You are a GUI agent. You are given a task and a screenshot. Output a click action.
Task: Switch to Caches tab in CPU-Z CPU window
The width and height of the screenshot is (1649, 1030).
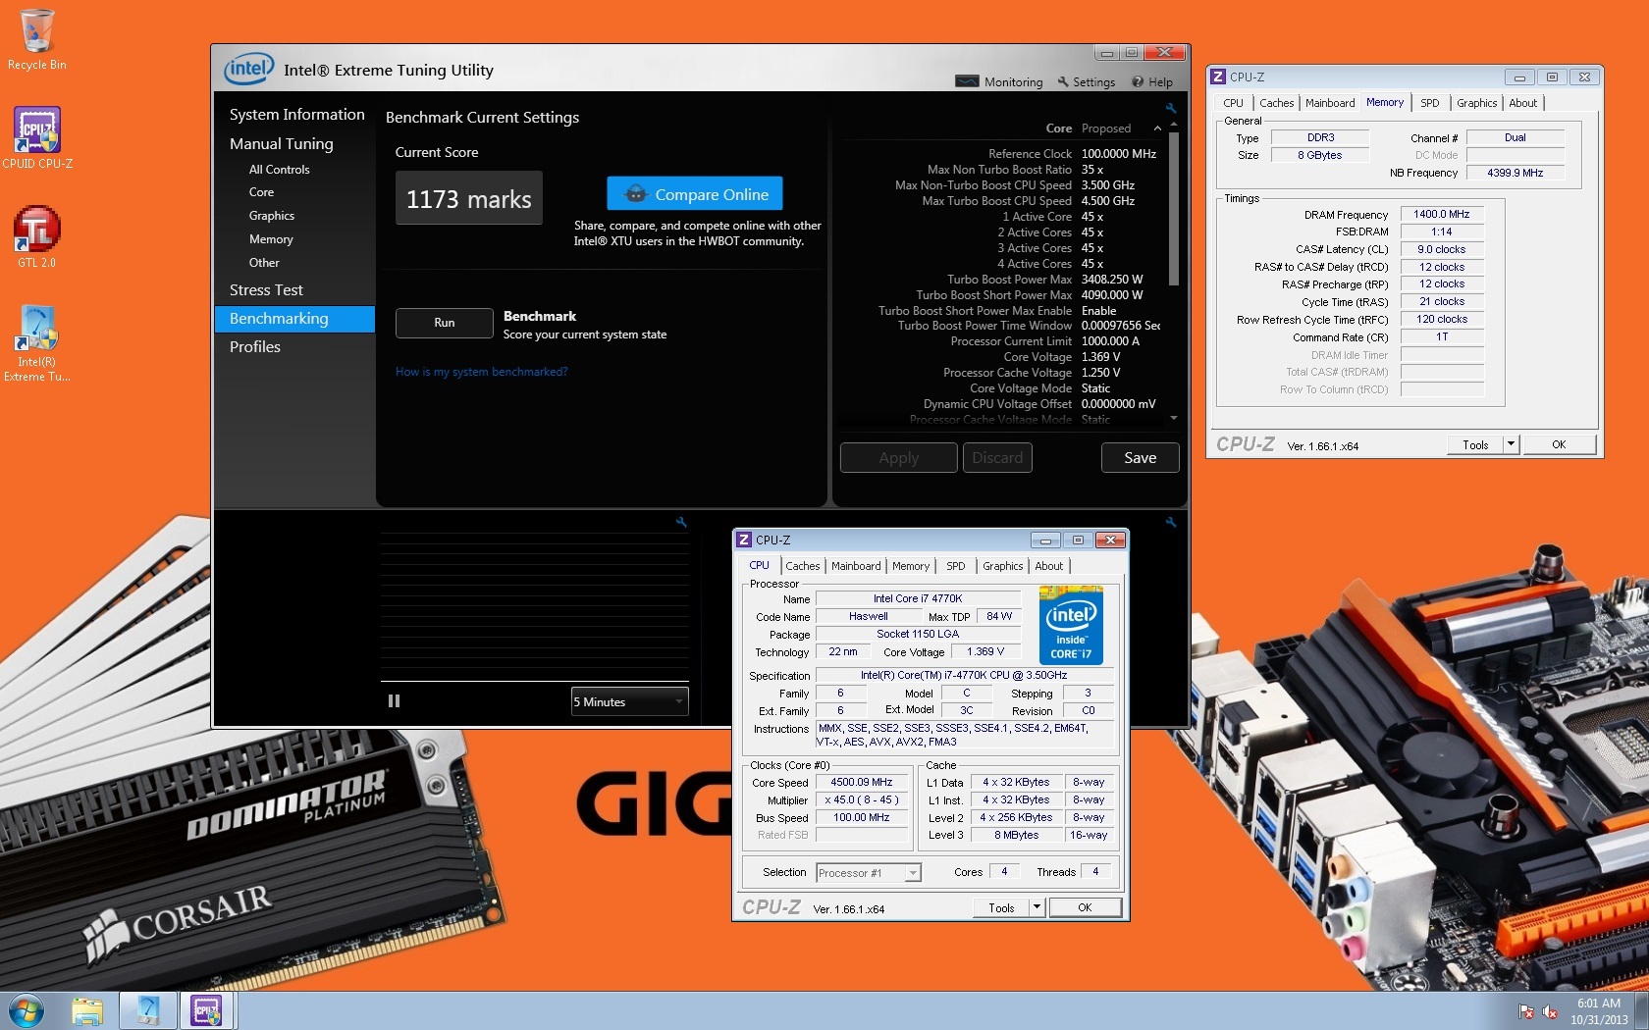point(802,566)
